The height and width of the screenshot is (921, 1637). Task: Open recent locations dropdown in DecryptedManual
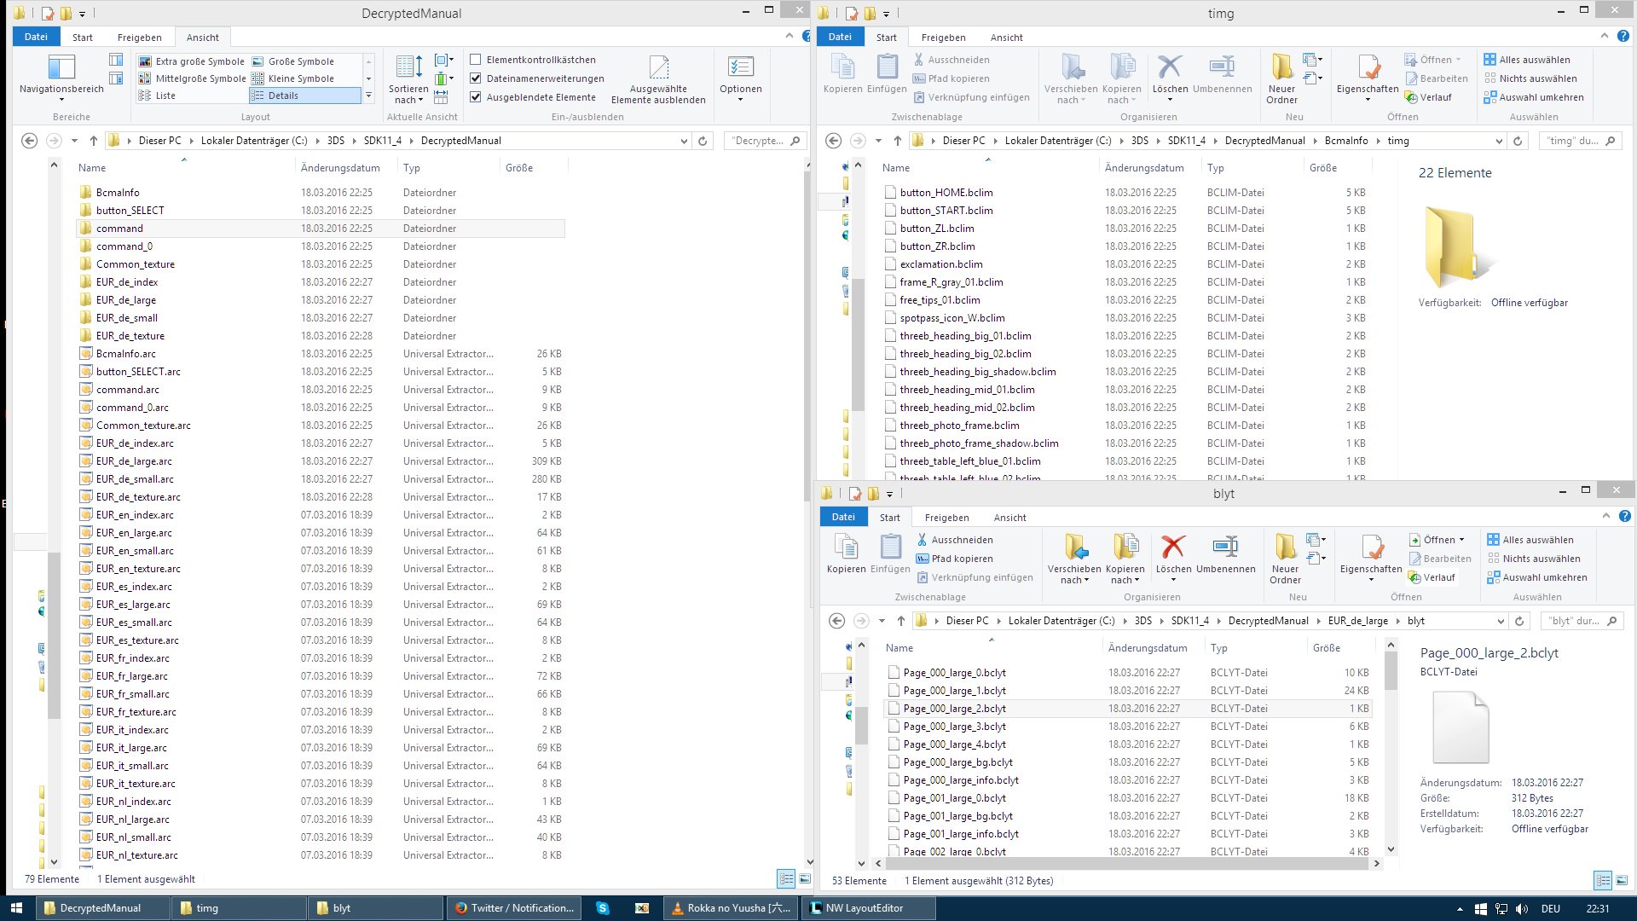pyautogui.click(x=74, y=141)
